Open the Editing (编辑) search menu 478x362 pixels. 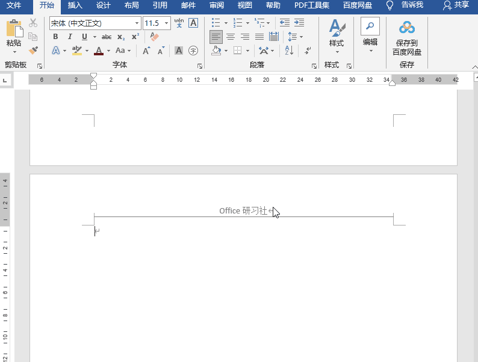[370, 35]
